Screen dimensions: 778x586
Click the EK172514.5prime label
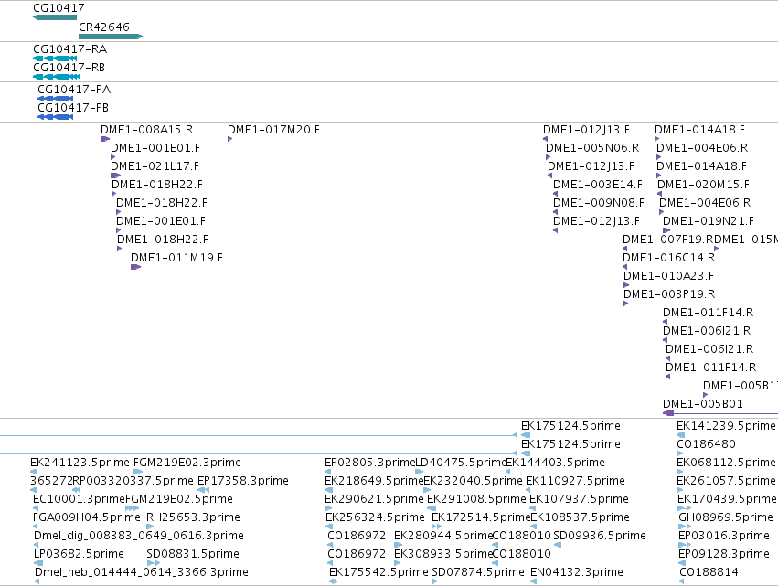(x=481, y=517)
